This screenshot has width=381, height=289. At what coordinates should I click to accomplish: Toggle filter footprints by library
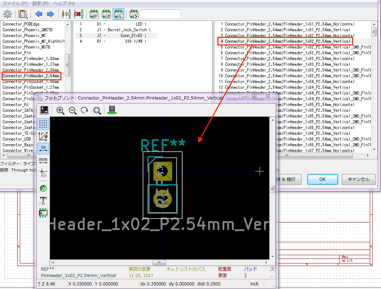tap(118, 14)
